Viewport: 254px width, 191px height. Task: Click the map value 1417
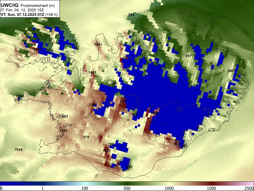coord(92,72)
